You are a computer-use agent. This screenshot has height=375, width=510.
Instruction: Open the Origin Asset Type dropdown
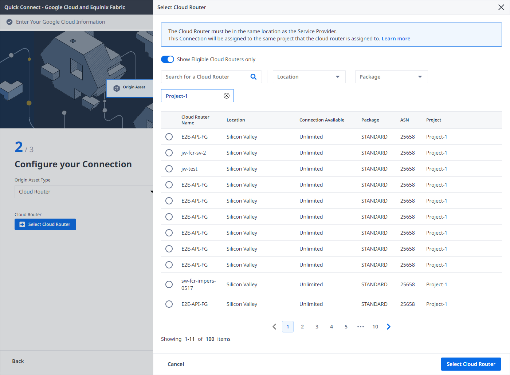(x=84, y=192)
